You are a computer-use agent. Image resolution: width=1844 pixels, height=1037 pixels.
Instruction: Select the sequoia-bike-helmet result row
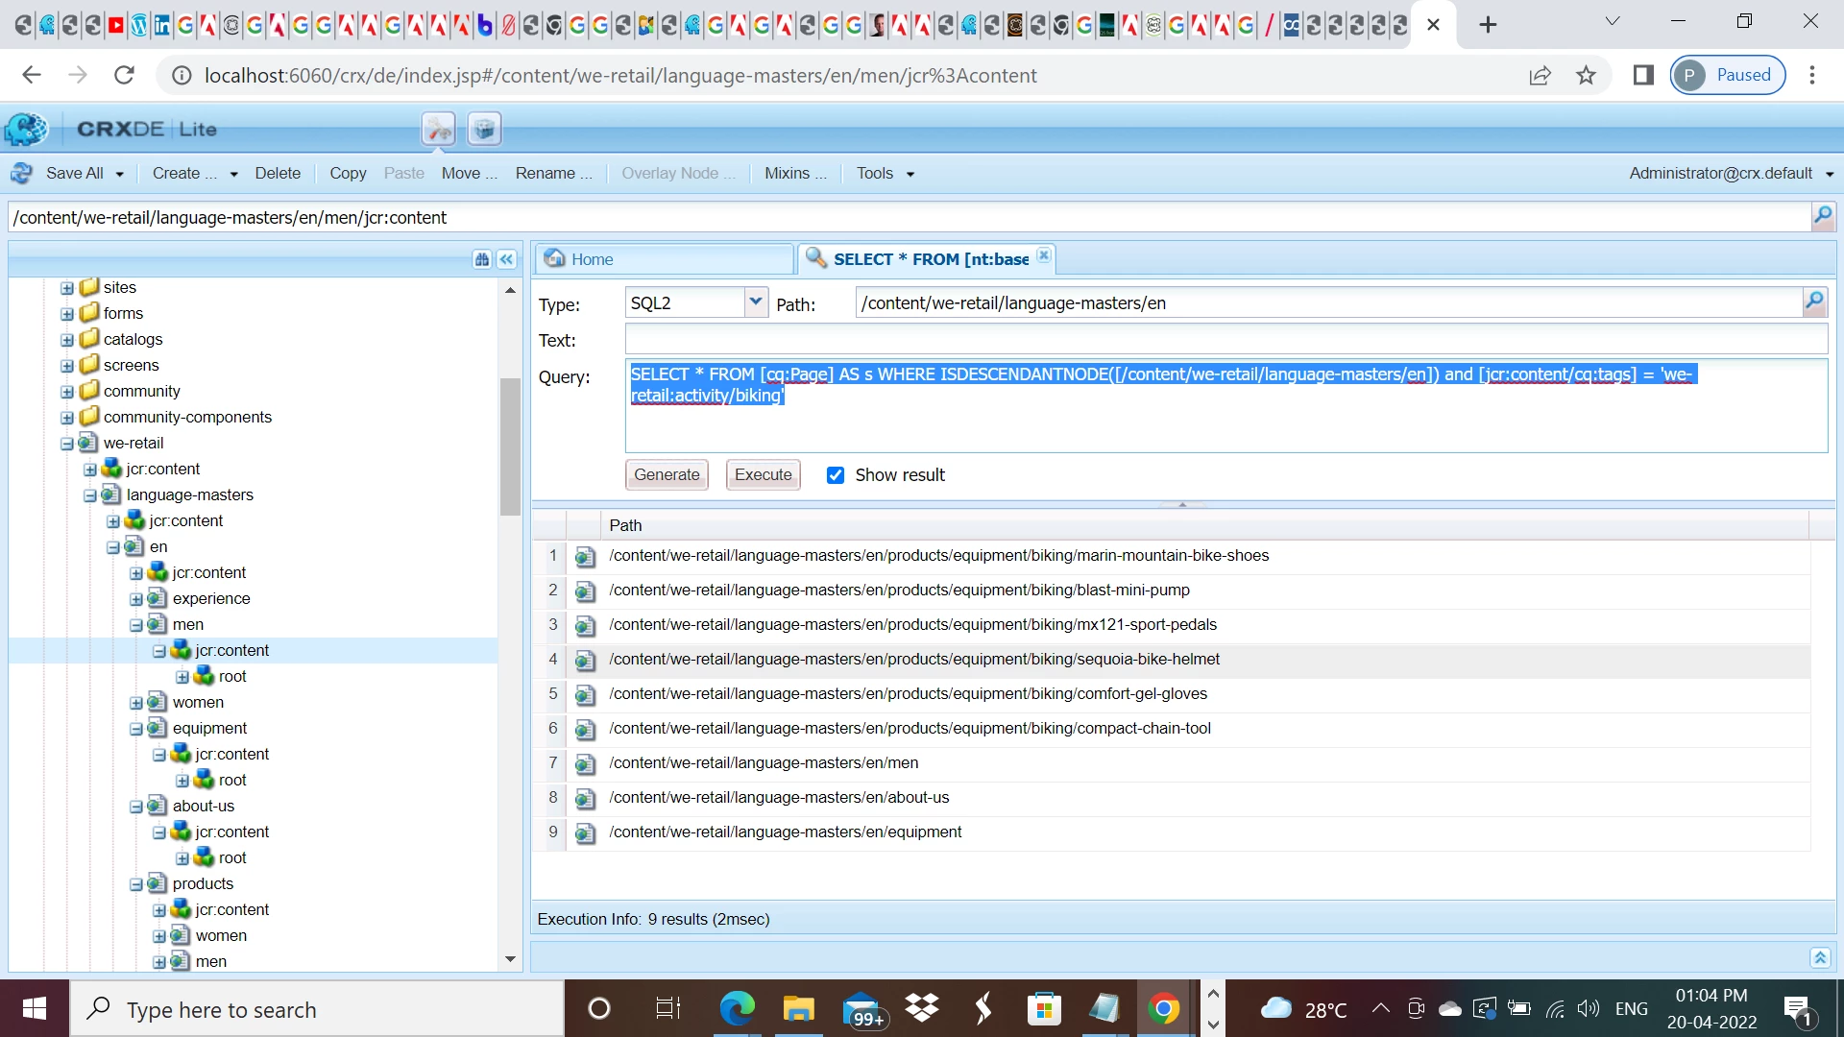click(x=913, y=660)
